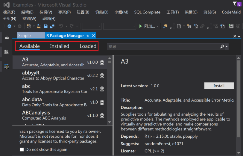
Task: Open the 工具(T) menu
Action: pos(172,12)
